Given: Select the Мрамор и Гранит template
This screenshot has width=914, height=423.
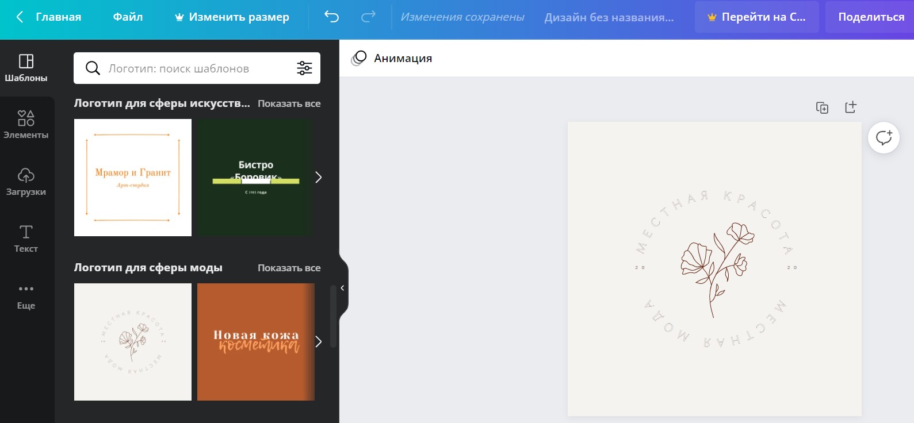Looking at the screenshot, I should click(133, 178).
